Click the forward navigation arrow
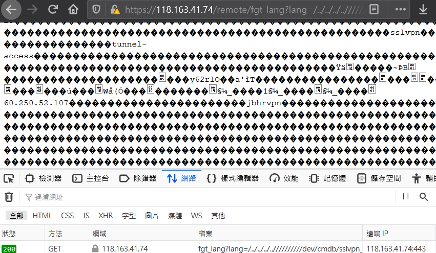Viewport: 436px width, 253px height. tap(32, 10)
